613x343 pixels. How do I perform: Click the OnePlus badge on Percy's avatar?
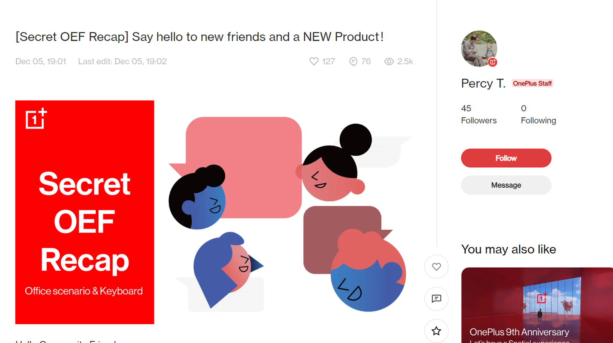(493, 62)
